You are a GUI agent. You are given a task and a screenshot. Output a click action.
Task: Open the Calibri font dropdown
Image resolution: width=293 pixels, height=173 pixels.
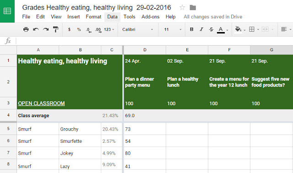pos(138,29)
